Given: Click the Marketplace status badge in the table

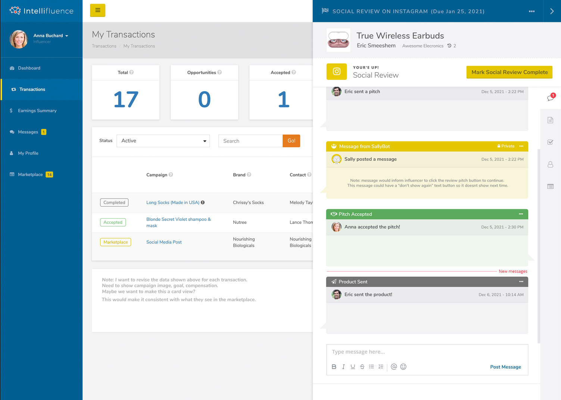Looking at the screenshot, I should coord(115,242).
